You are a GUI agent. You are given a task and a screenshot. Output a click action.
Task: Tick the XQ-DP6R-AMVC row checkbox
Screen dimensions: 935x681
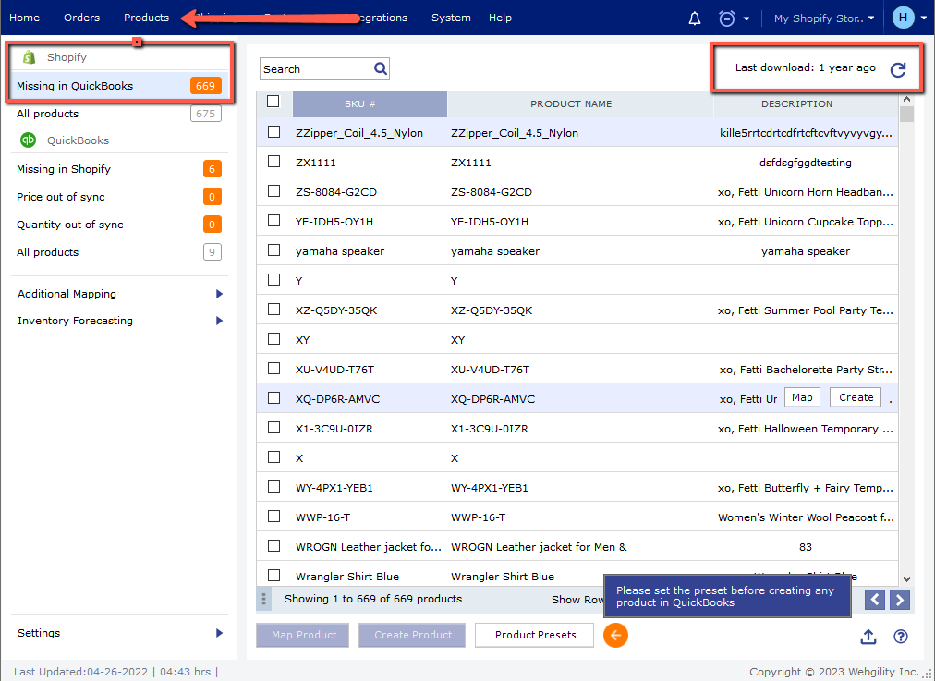tap(273, 397)
